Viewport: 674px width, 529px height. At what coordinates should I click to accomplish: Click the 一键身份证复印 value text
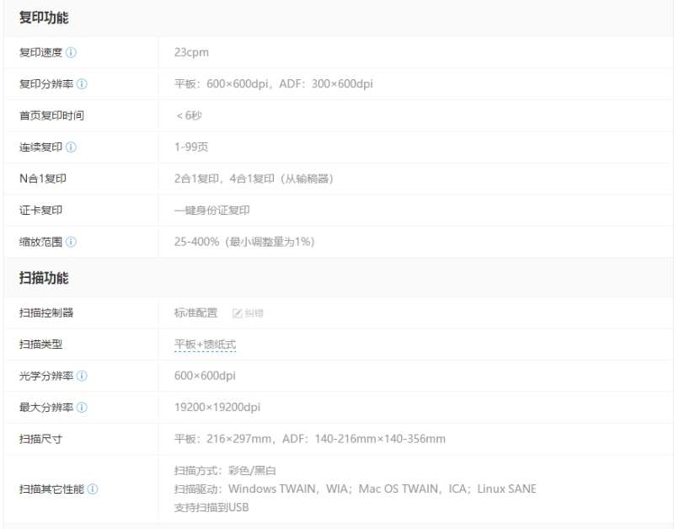[211, 211]
